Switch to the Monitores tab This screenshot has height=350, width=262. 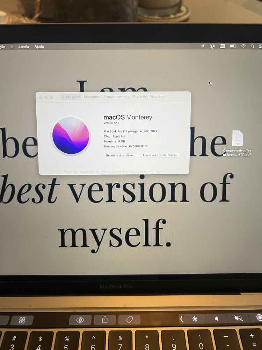92,97
